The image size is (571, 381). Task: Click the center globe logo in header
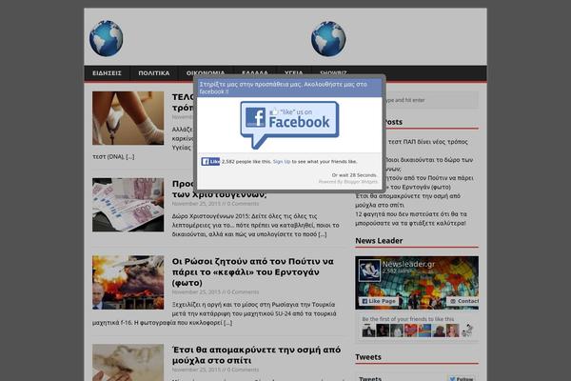[328, 39]
